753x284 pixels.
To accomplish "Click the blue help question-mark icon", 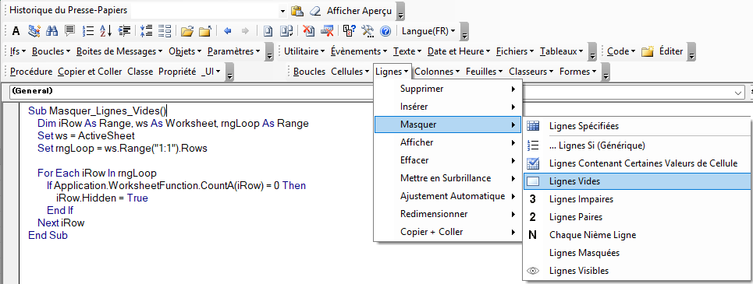I will coord(385,31).
